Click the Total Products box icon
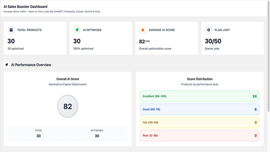The image size is (270, 152). point(11,30)
